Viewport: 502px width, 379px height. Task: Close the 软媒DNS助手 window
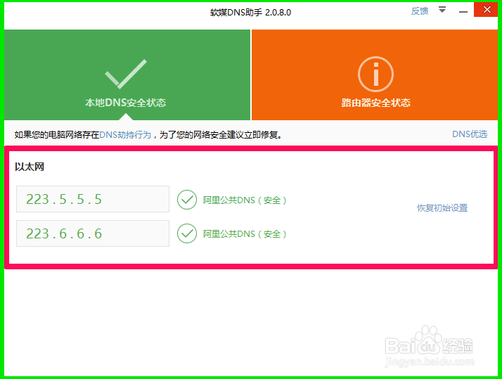[x=486, y=10]
